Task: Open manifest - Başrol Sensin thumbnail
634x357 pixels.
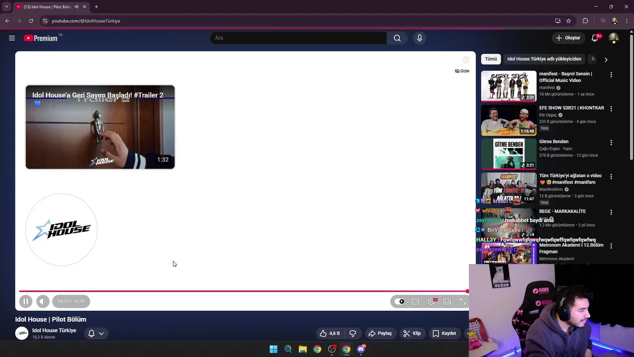Action: click(x=509, y=86)
